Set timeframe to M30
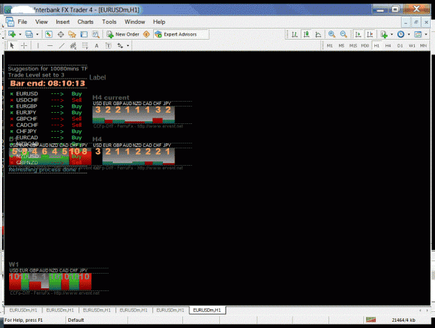Viewport: 435px width, 328px height. click(x=365, y=46)
